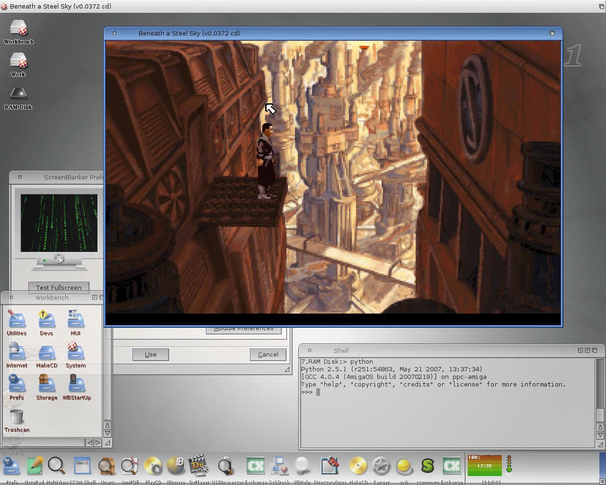The width and height of the screenshot is (606, 485).
Task: Start DvPlayer from the dock
Action: pyautogui.click(x=199, y=466)
